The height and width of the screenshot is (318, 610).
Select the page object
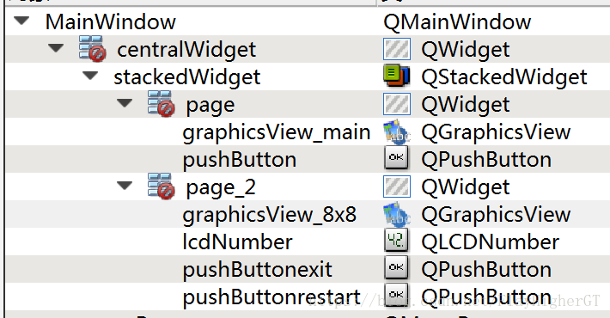210,106
